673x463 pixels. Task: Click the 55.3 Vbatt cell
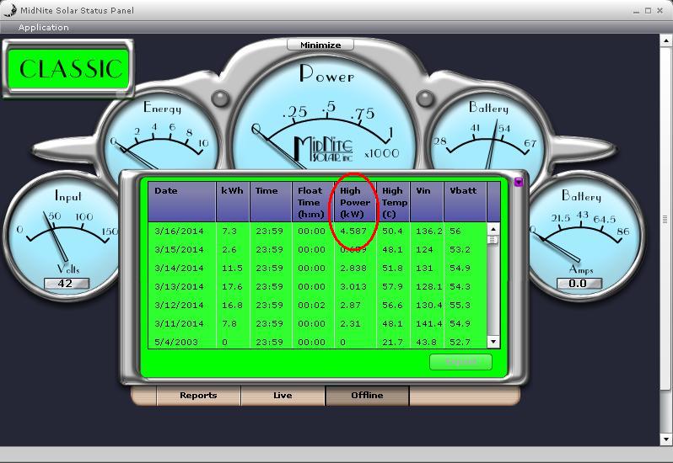pos(460,306)
